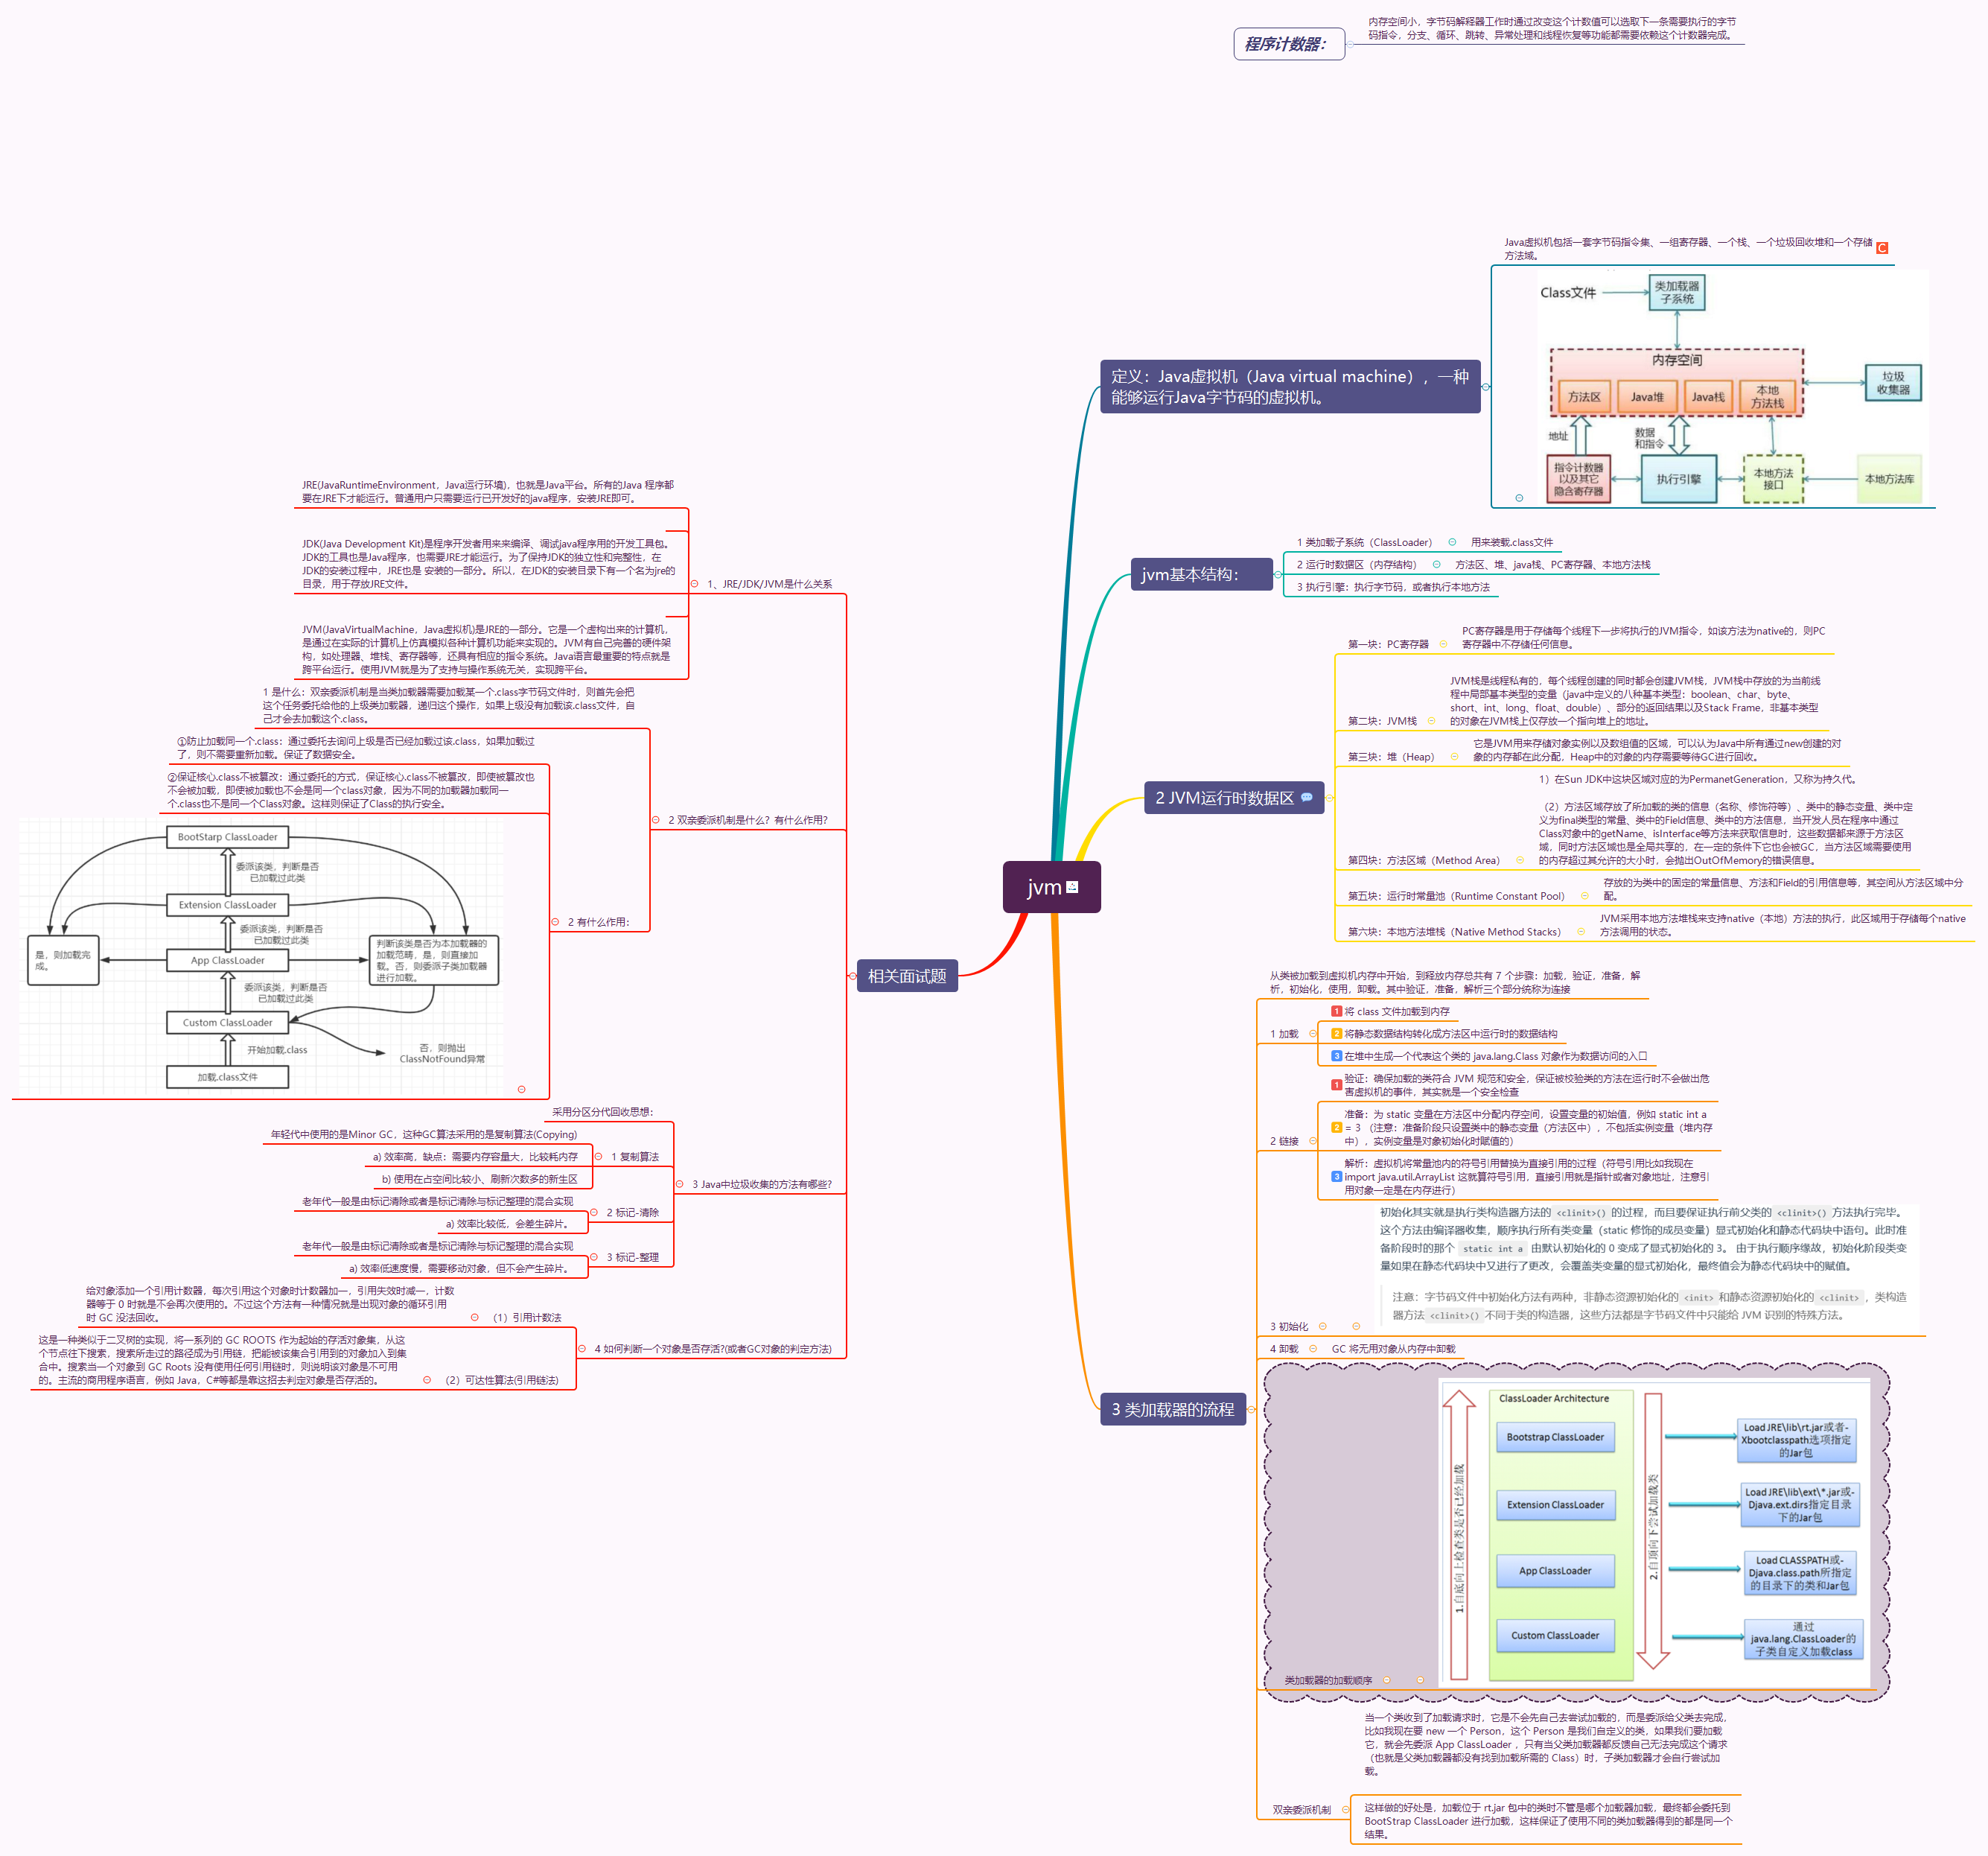Collapse the 1 类加载子系统（ClassLoader） subtopic
Viewport: 1988px width, 1856px height.
point(1452,542)
